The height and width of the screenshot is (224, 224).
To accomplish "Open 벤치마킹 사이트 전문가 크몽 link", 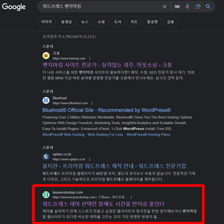I will [x=107, y=65].
